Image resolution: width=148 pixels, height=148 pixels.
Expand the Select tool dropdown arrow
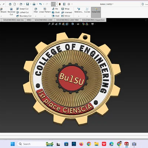56,4
